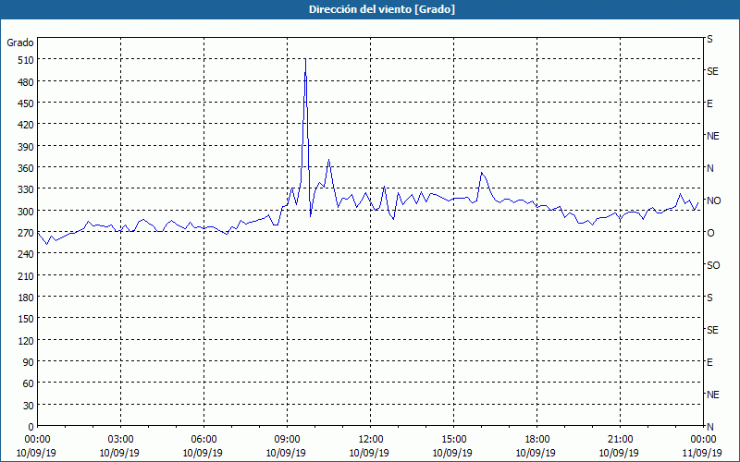Click the 'NO' compass label on right axis
Screen dimensions: 740x462
713,201
